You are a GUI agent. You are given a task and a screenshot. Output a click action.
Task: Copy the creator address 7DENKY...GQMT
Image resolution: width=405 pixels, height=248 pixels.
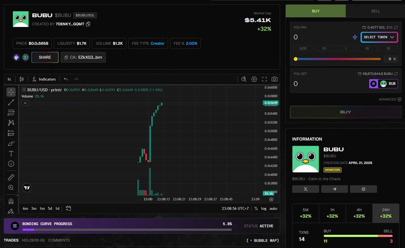(x=88, y=24)
